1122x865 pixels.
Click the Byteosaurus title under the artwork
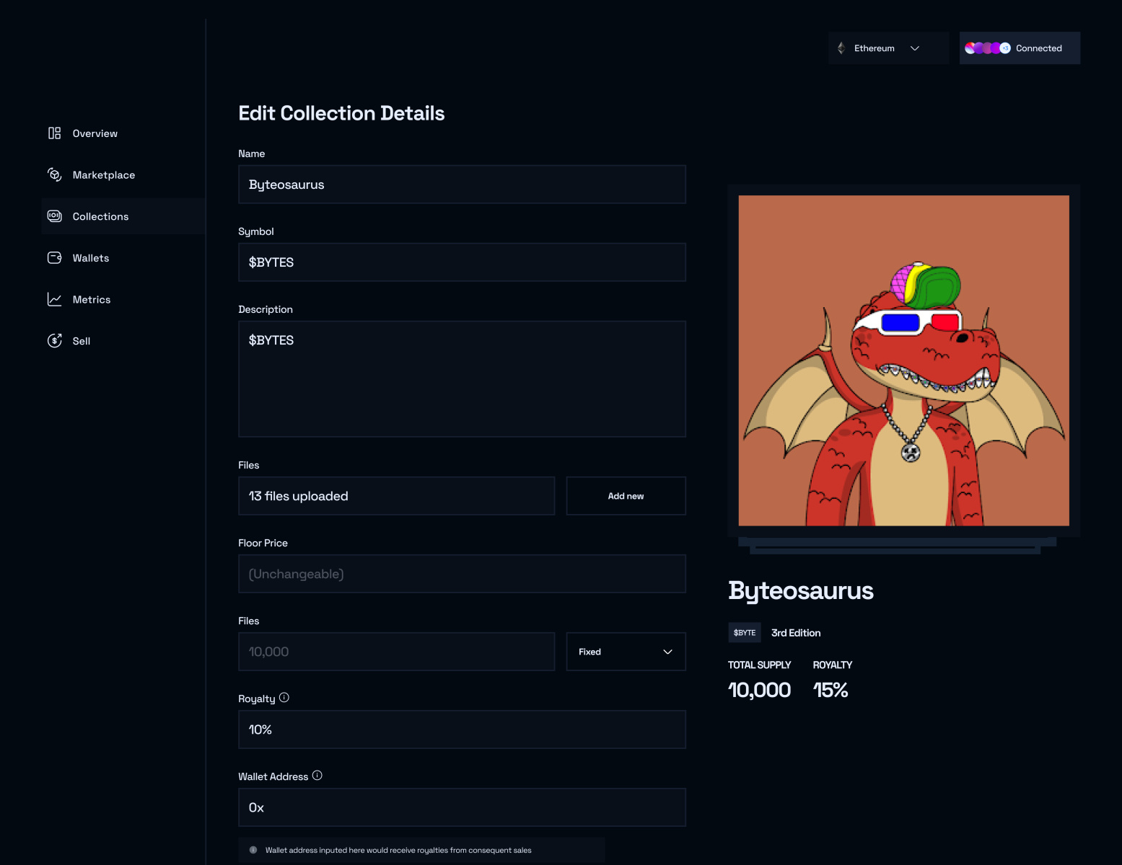[x=801, y=591]
